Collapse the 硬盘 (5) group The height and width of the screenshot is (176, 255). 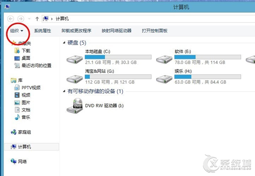(64, 43)
